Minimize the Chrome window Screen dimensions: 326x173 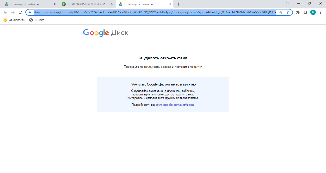(299, 3)
